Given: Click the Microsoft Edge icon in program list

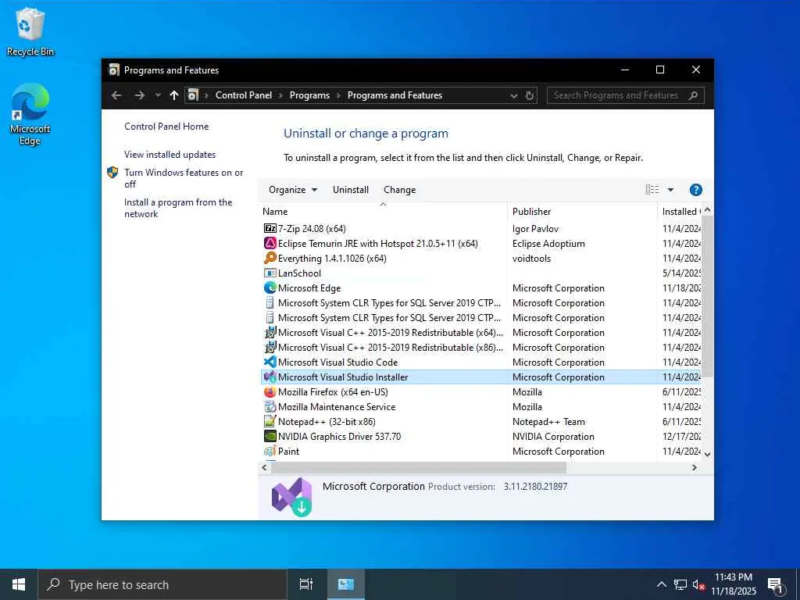Looking at the screenshot, I should [x=270, y=287].
